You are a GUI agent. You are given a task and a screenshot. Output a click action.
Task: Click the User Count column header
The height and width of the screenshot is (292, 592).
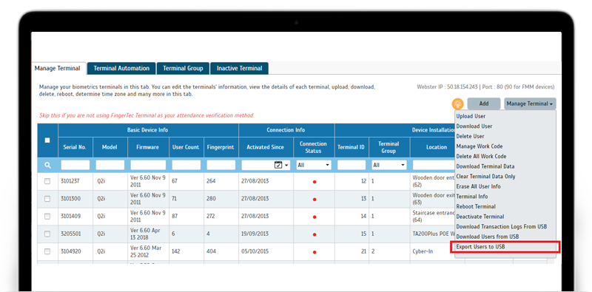click(x=186, y=147)
